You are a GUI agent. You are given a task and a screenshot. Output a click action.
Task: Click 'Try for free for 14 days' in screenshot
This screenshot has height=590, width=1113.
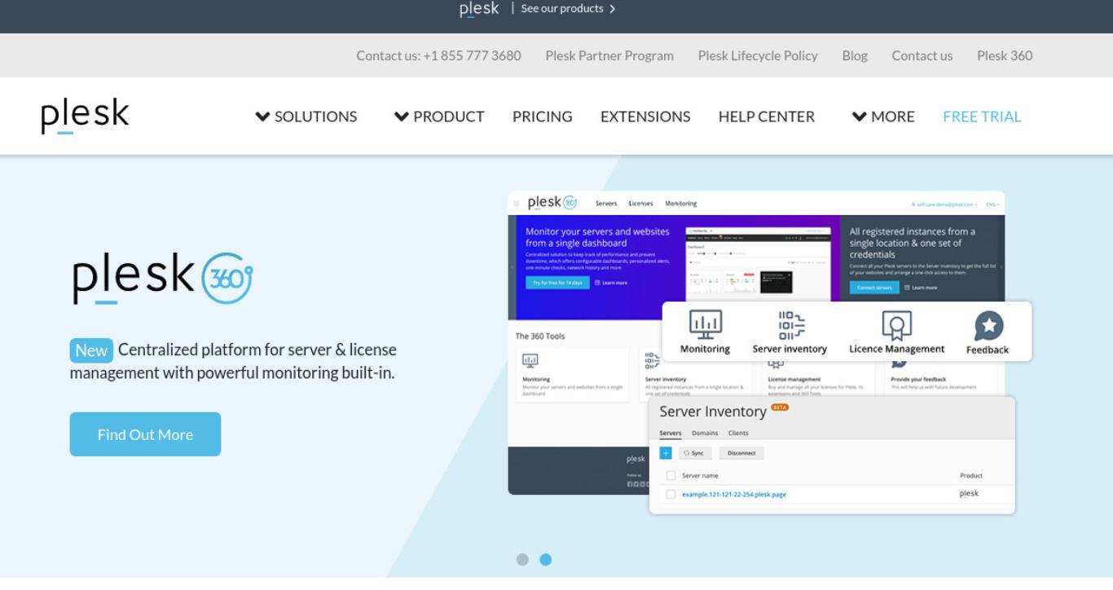pos(558,283)
